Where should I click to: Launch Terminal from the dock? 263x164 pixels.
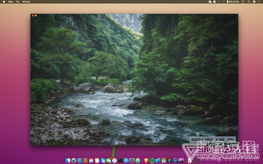tap(120, 160)
